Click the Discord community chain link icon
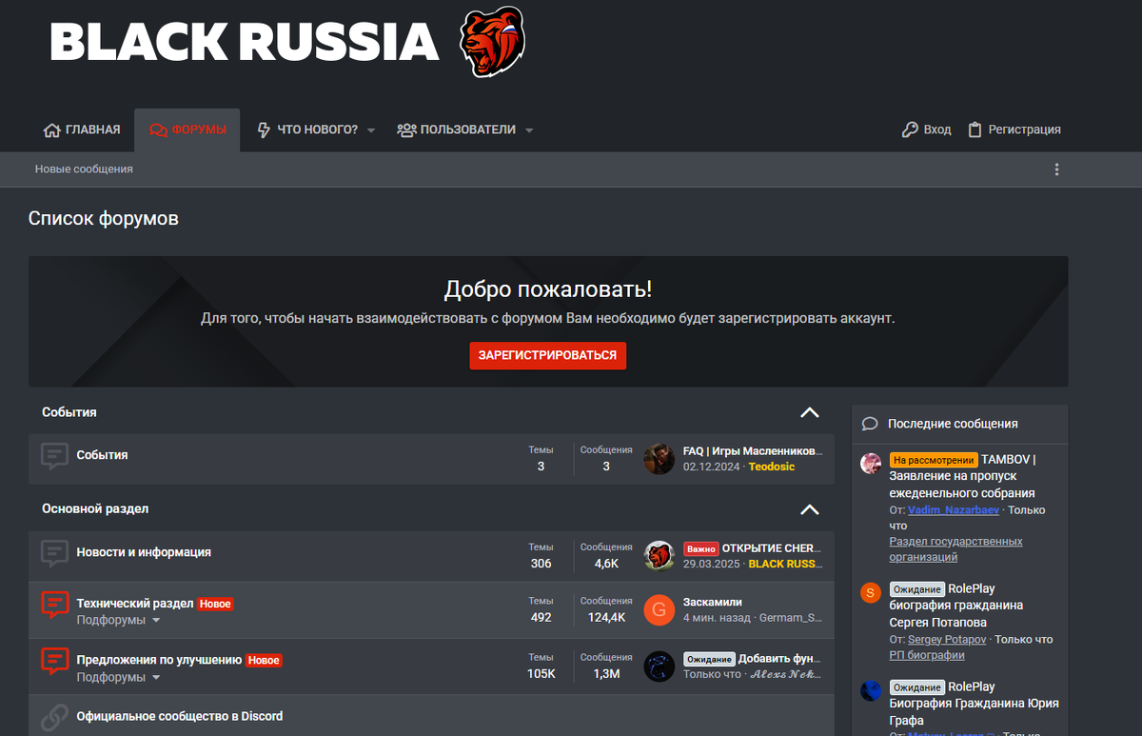This screenshot has width=1142, height=736. point(55,717)
